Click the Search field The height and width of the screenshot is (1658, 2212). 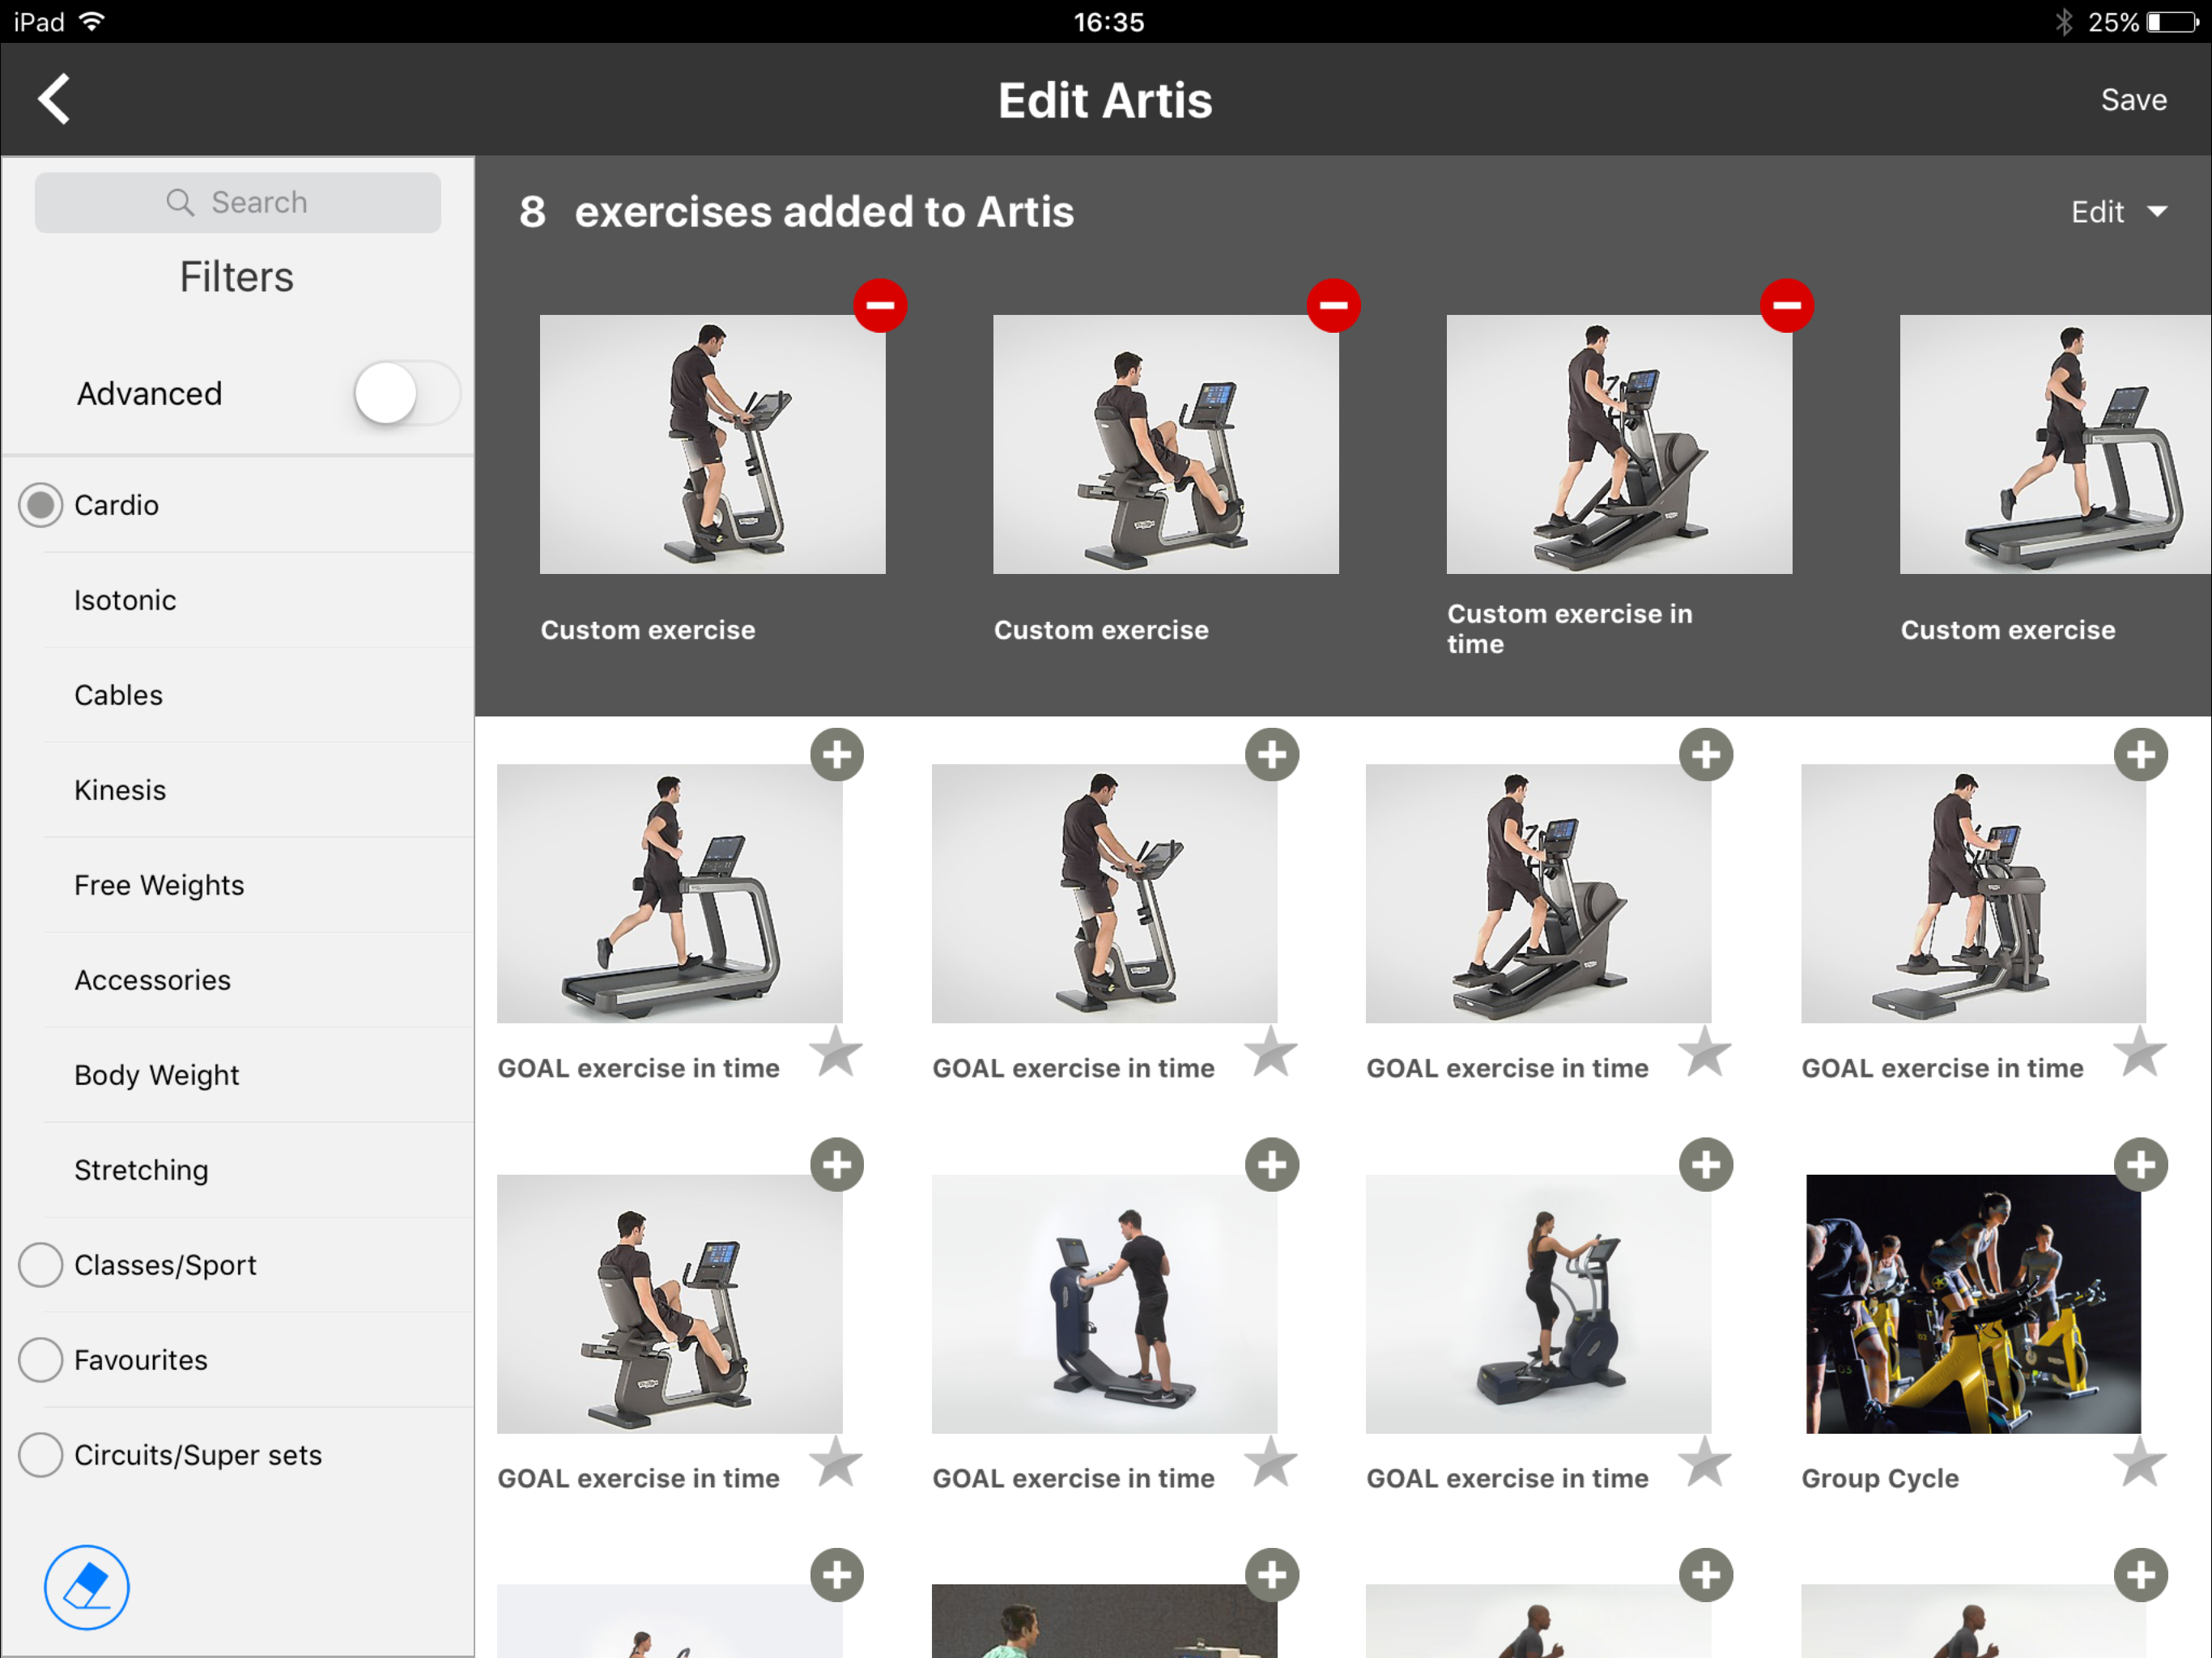pos(238,203)
